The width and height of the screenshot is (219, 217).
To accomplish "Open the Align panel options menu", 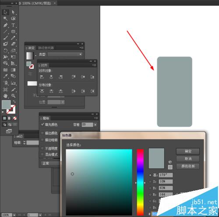I will 95,65.
